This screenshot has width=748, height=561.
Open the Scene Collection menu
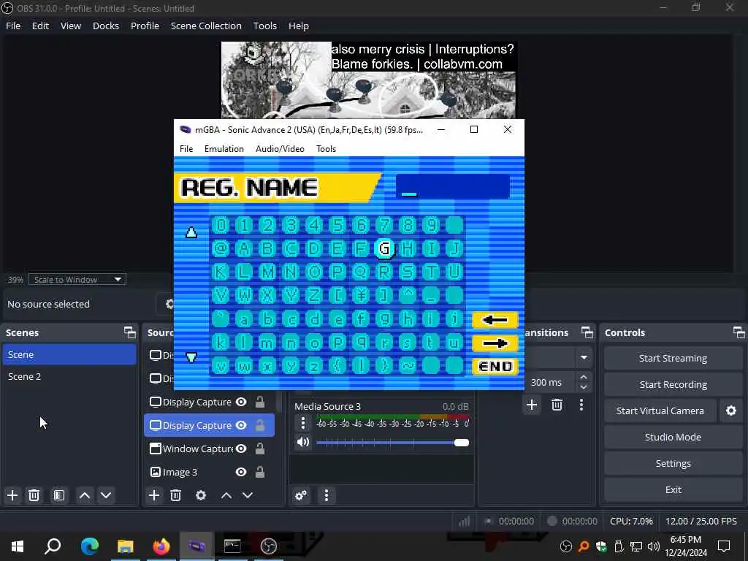coord(206,26)
